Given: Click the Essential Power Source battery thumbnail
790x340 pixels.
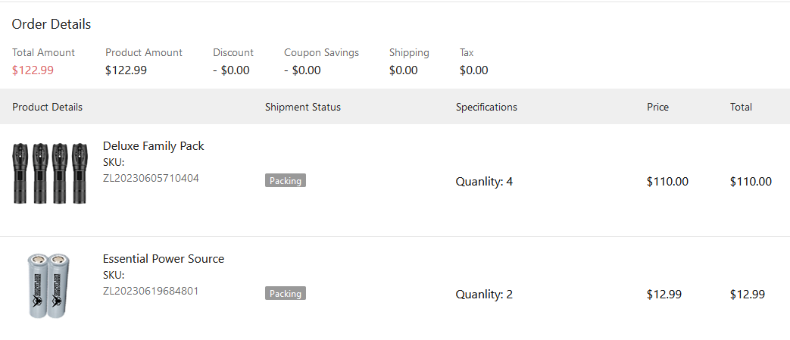Looking at the screenshot, I should click(48, 285).
